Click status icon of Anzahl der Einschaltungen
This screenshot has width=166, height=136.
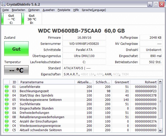pyautogui.click(x=7, y=121)
